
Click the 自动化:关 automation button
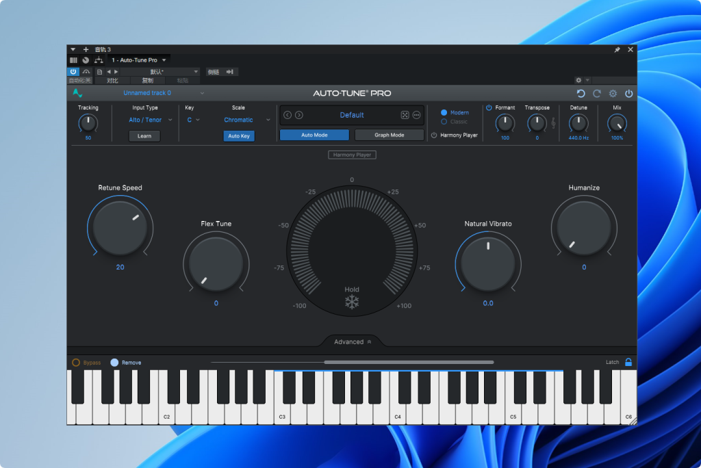[x=80, y=81]
